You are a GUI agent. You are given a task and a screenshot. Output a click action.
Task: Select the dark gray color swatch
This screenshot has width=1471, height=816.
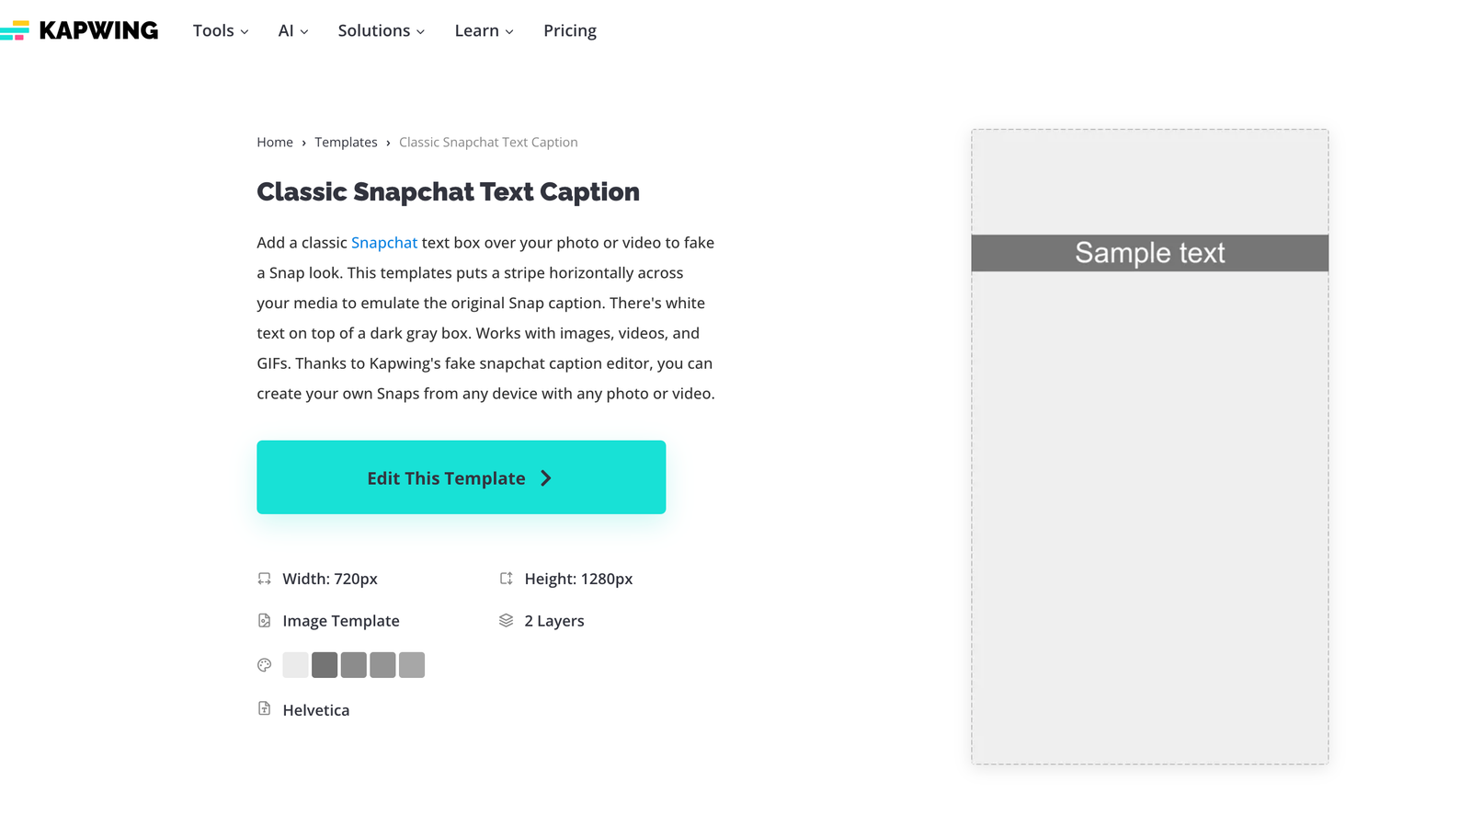click(325, 664)
